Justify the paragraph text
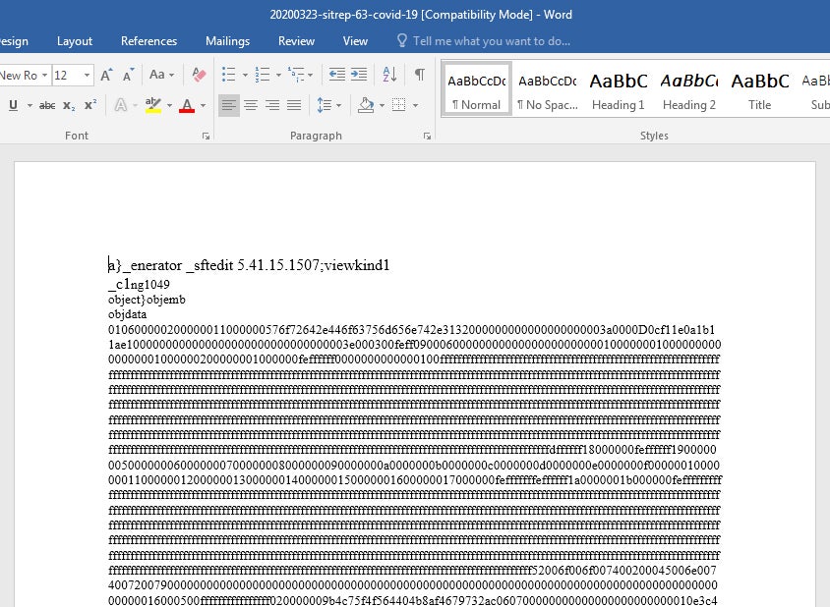 pyautogui.click(x=294, y=105)
